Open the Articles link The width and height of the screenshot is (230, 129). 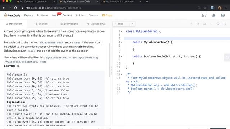click(x=80, y=15)
